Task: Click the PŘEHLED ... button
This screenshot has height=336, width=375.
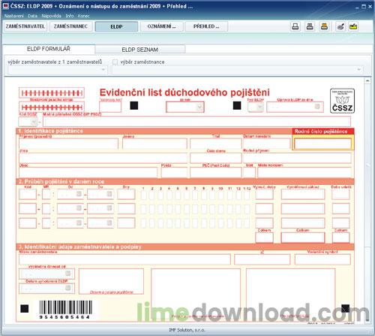Action: tap(206, 26)
